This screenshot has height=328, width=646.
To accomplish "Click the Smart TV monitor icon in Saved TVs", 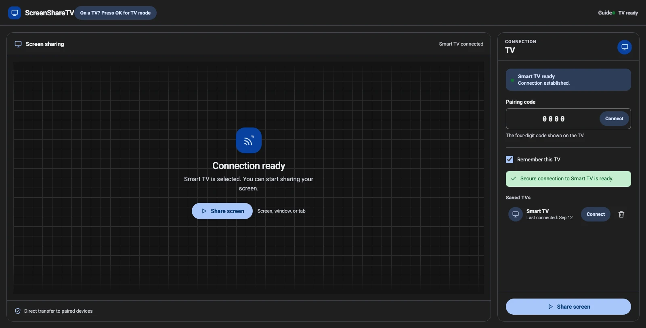I will click(516, 214).
